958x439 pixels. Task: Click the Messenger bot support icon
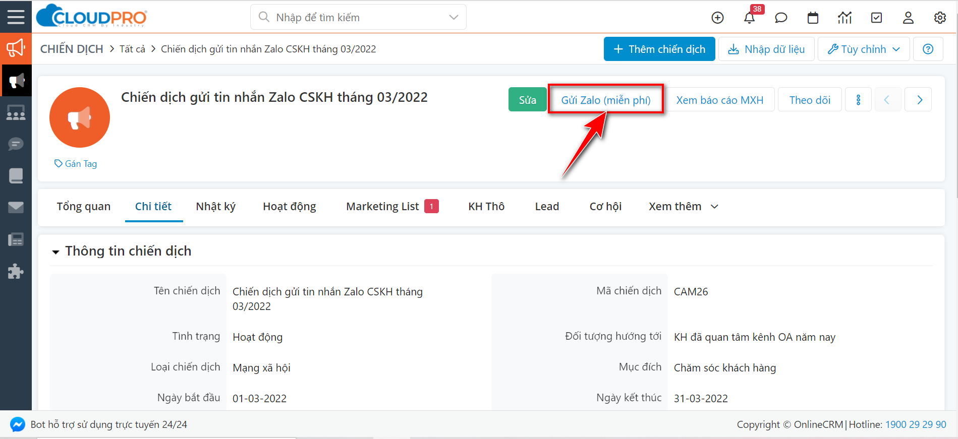pyautogui.click(x=17, y=424)
